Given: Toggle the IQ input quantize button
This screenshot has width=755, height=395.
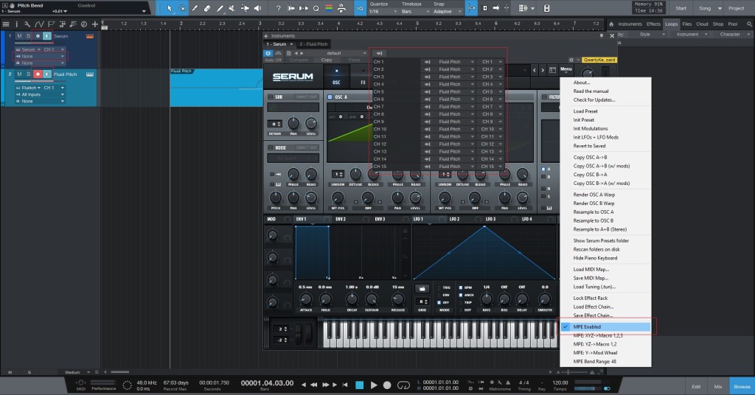Looking at the screenshot, I should (x=360, y=8).
